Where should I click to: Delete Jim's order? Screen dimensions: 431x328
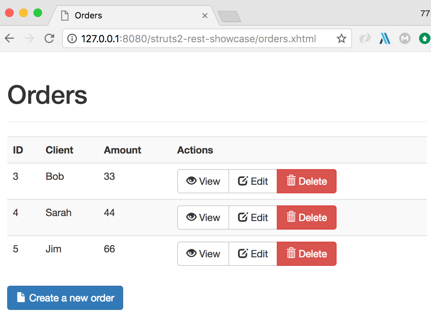307,254
